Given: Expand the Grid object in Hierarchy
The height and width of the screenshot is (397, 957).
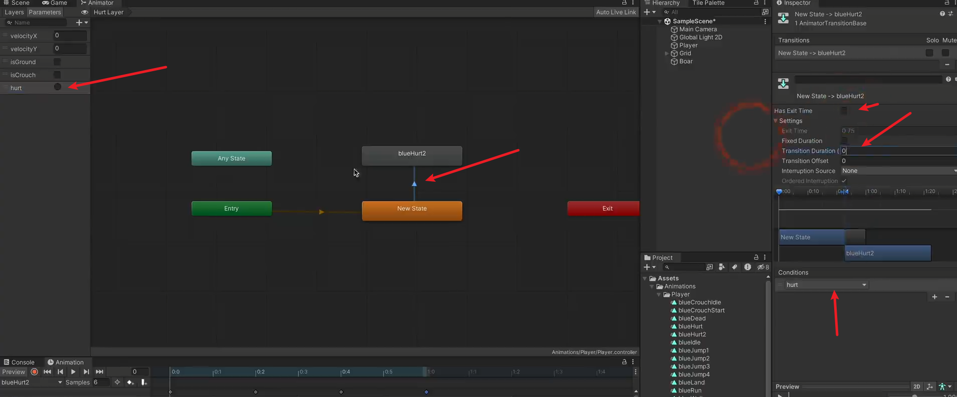Looking at the screenshot, I should click(666, 54).
